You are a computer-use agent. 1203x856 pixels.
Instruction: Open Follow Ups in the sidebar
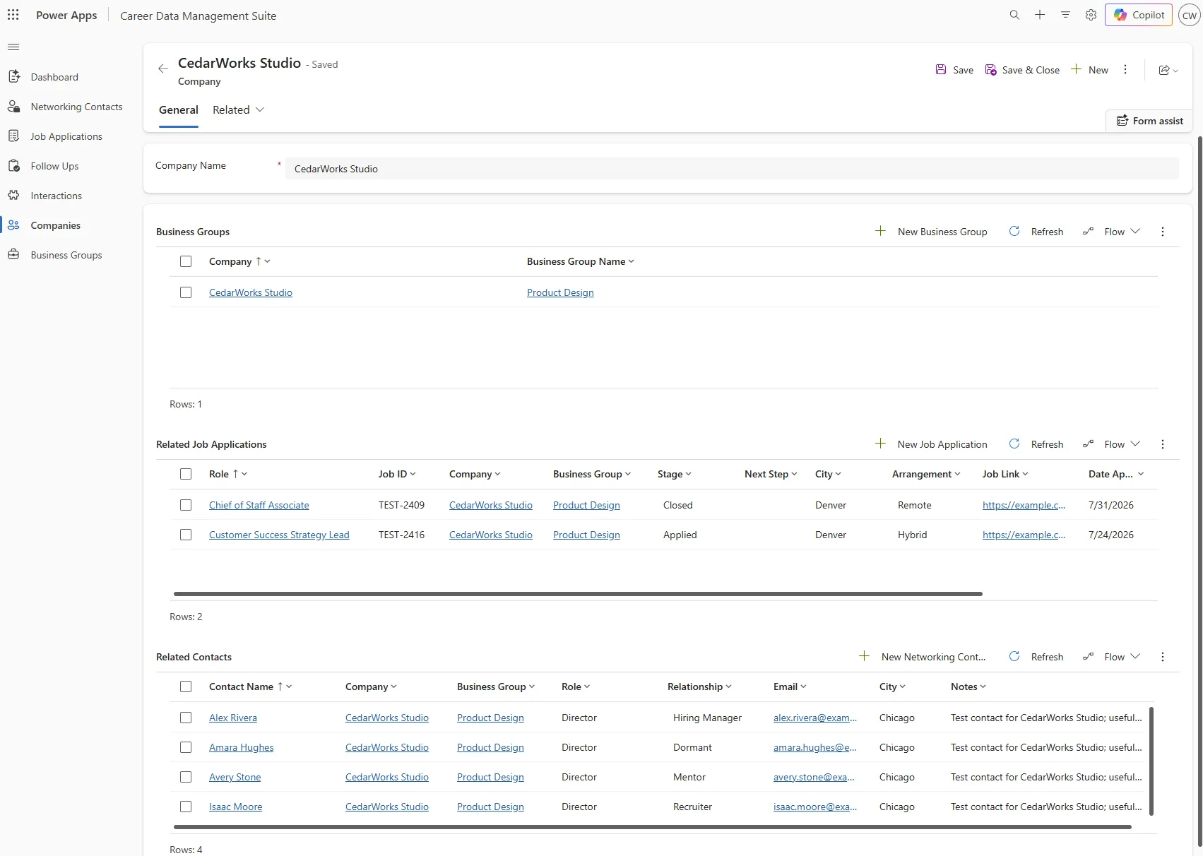coord(54,166)
